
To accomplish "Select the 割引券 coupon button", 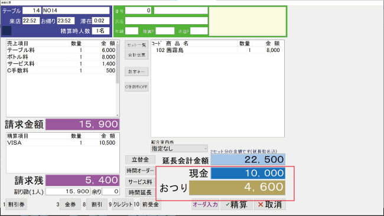I will click(x=16, y=205).
